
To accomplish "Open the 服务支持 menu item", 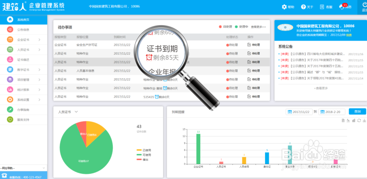I will point(24,120).
